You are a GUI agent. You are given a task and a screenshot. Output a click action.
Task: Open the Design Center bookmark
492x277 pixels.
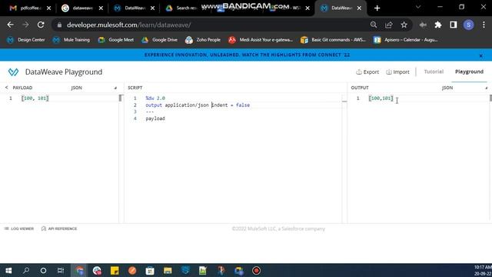tap(25, 40)
